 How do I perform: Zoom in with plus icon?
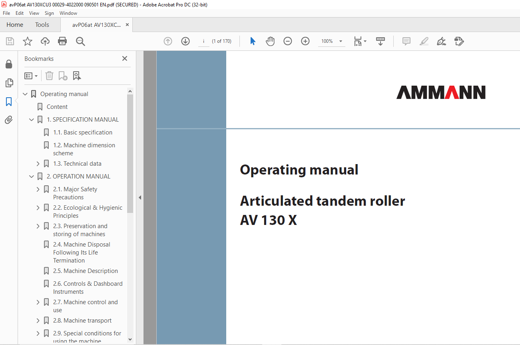(x=305, y=41)
